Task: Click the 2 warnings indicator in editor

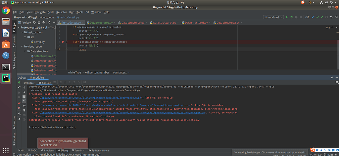Action: (328, 27)
